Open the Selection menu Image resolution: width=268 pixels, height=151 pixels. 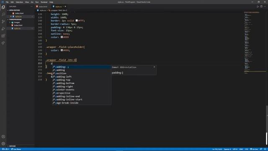pyautogui.click(x=19, y=2)
